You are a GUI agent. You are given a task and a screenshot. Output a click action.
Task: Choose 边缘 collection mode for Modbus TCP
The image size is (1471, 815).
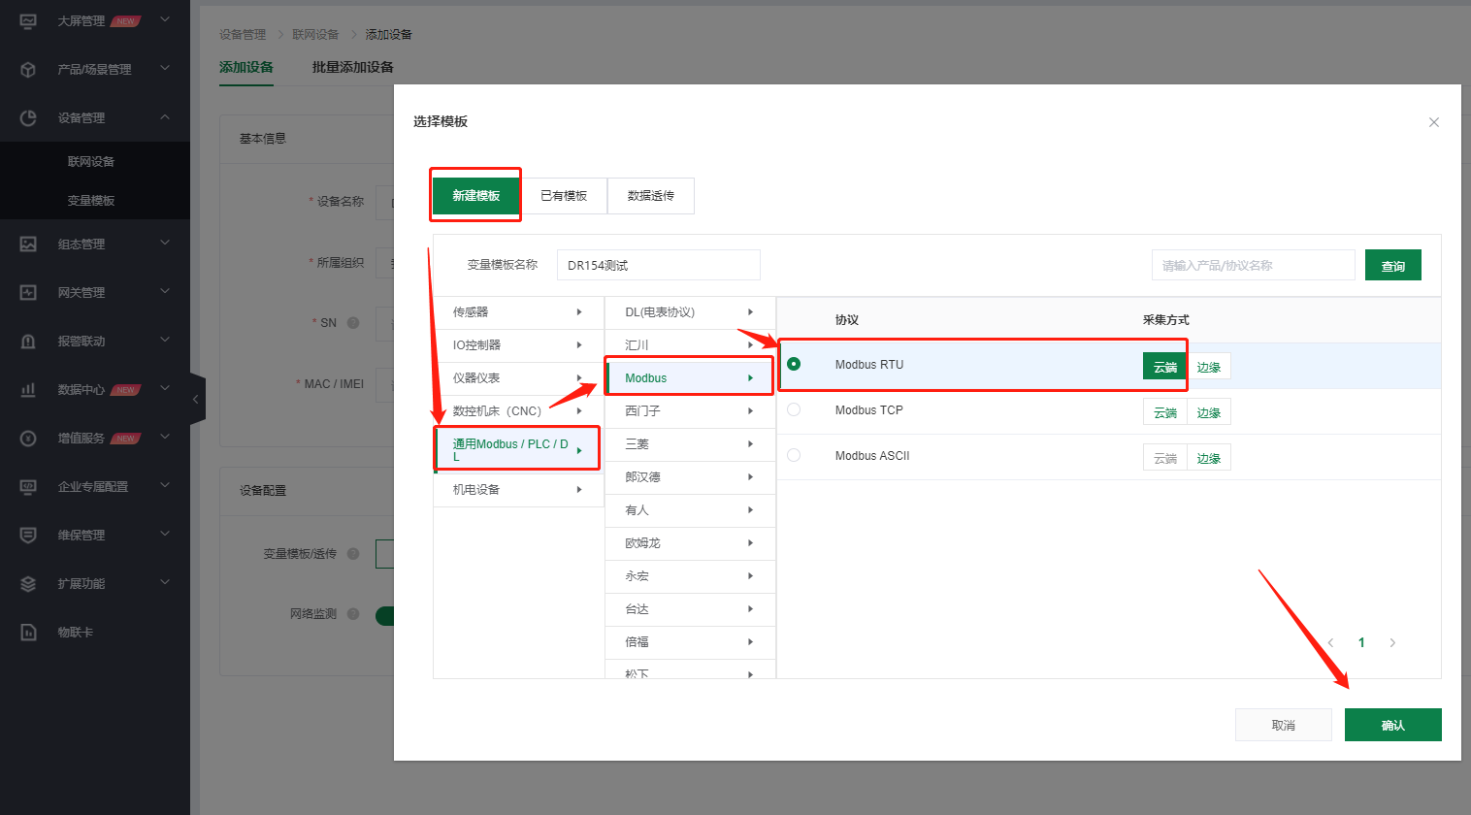1208,412
